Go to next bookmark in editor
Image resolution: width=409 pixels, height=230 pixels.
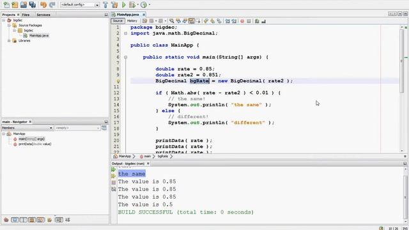coord(213,21)
